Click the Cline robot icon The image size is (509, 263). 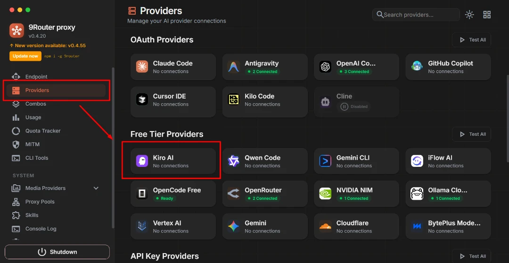click(x=325, y=102)
